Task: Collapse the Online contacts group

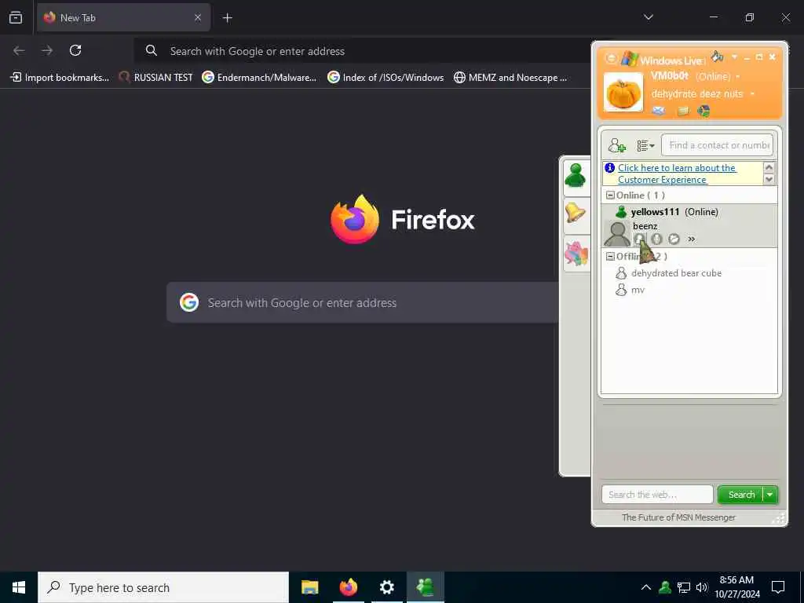Action: [610, 196]
